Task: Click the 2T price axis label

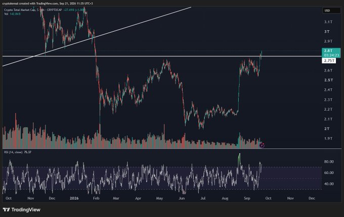Action: [327, 129]
